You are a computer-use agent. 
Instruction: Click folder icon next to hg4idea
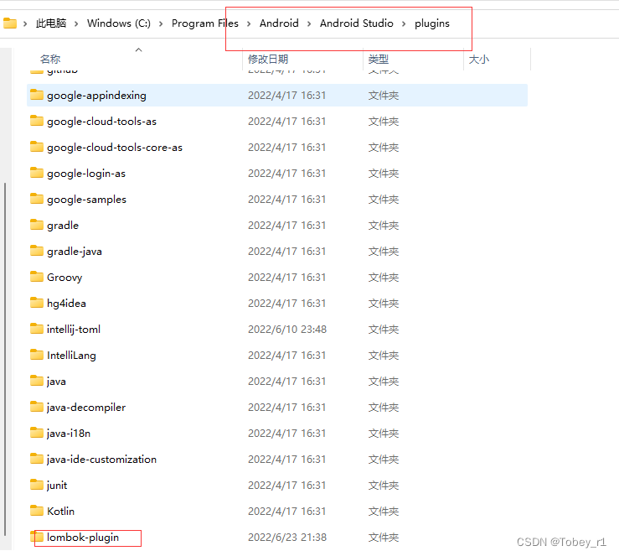(x=37, y=303)
